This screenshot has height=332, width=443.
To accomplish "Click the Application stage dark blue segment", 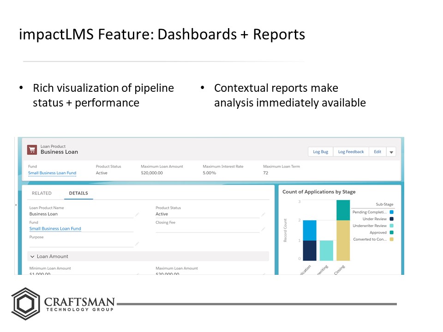I will pos(310,250).
